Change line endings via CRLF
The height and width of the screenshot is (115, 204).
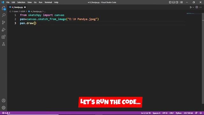click(x=171, y=113)
